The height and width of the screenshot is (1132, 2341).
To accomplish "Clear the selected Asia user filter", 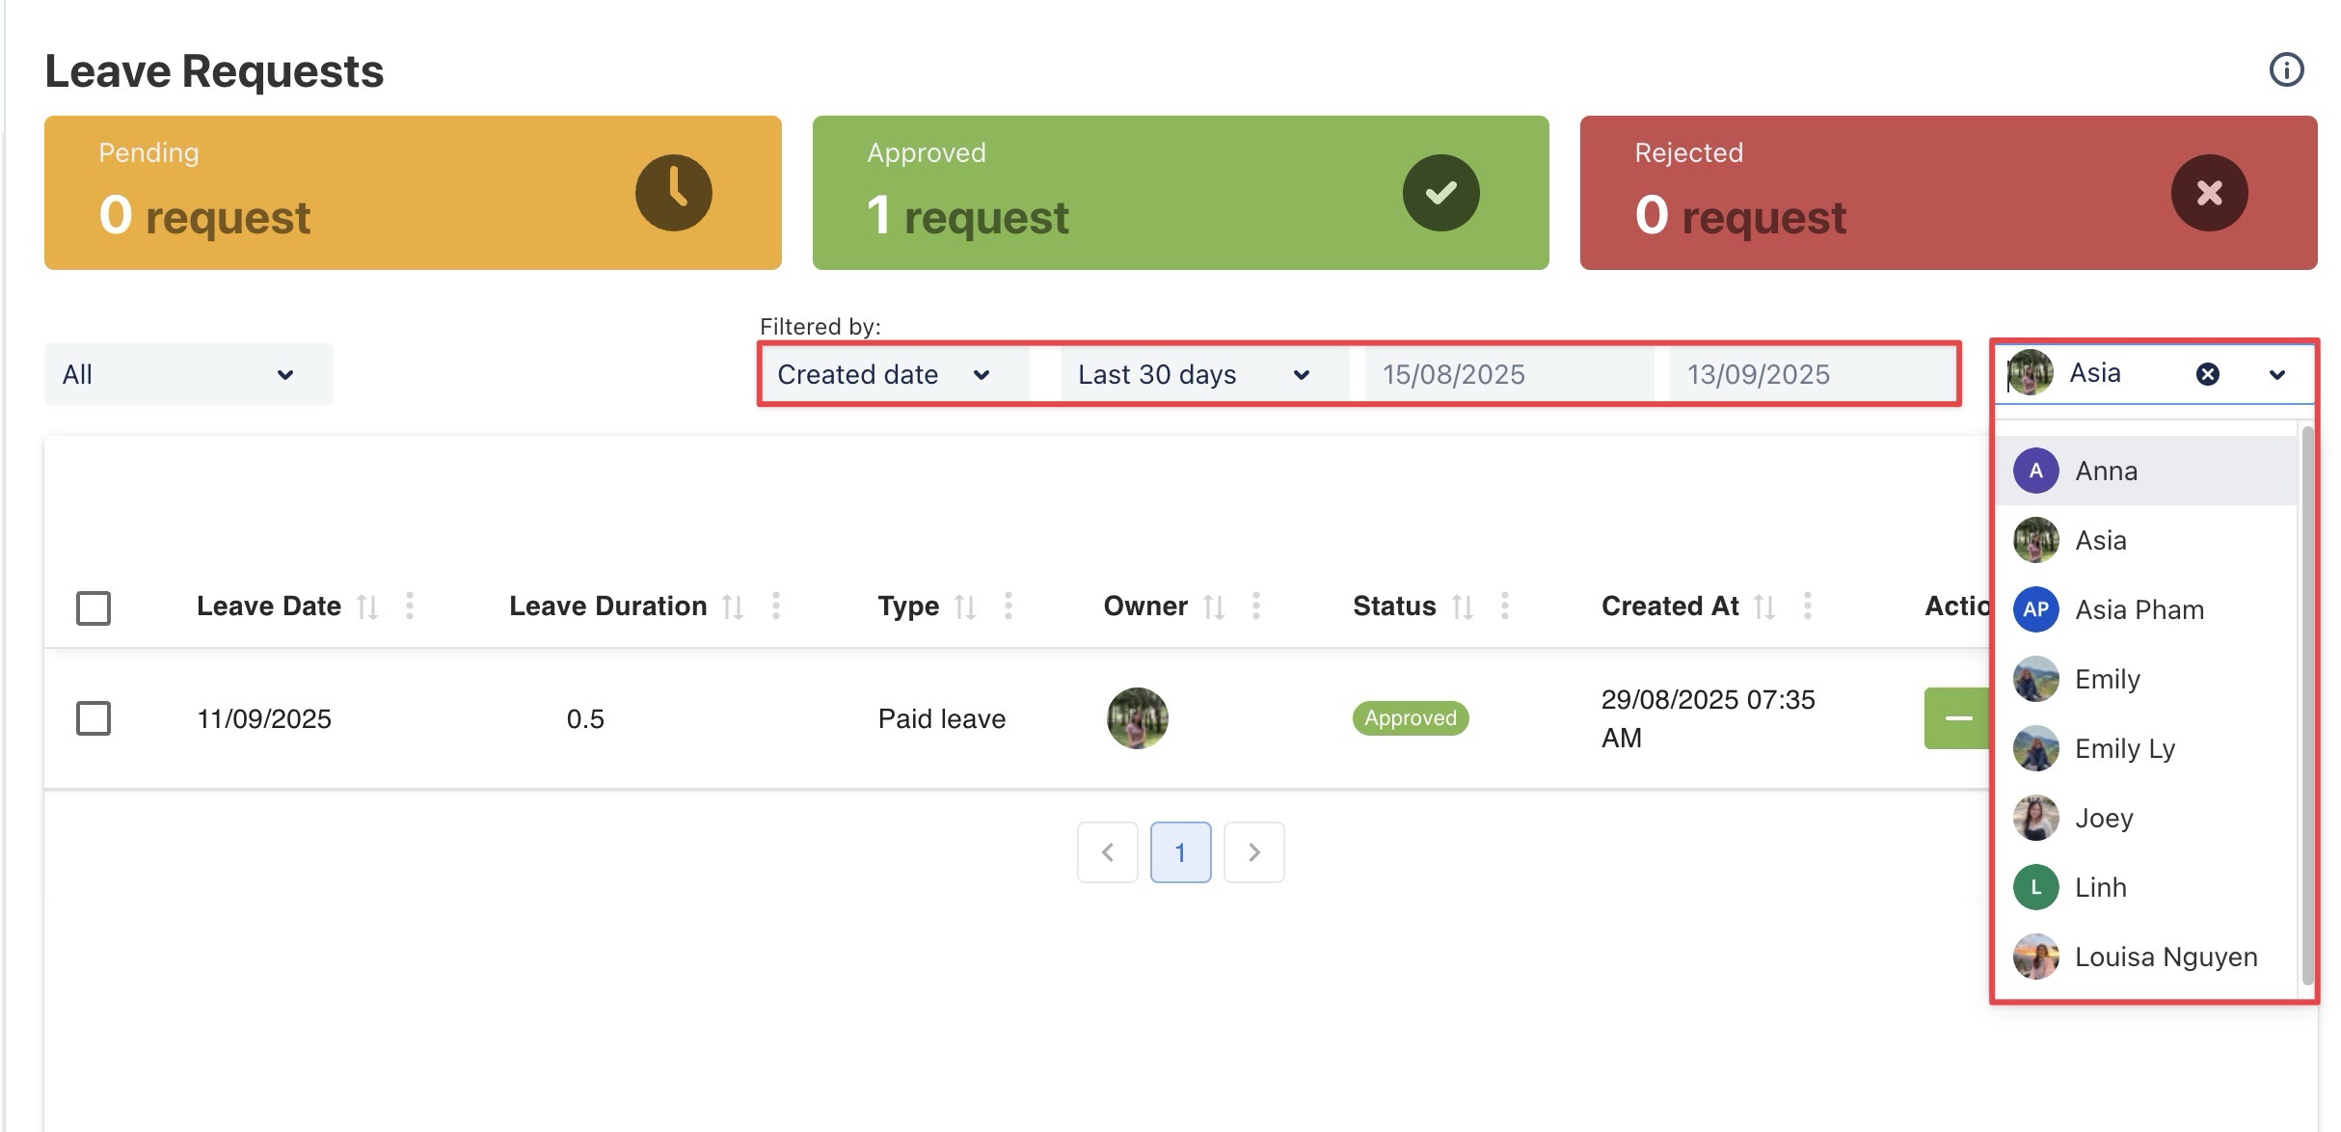I will point(2207,374).
